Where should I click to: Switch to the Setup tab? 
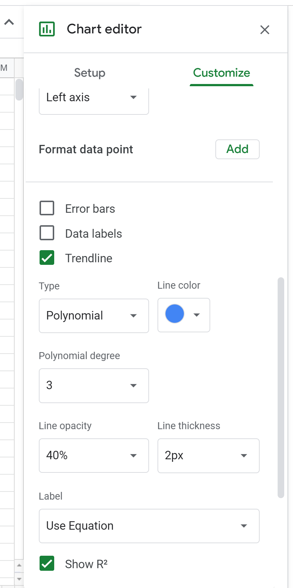pos(89,73)
